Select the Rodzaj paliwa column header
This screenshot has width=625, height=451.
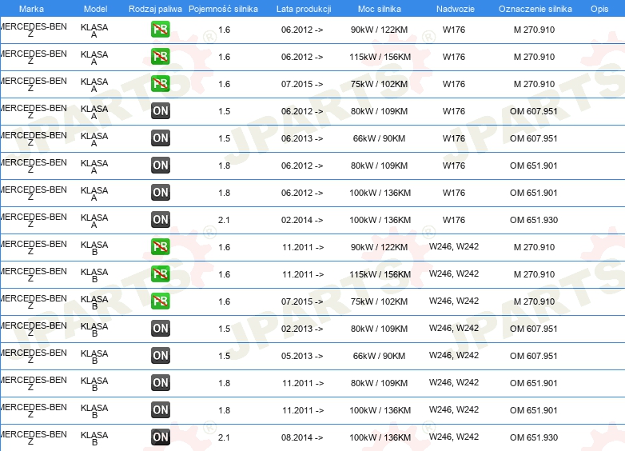(155, 9)
